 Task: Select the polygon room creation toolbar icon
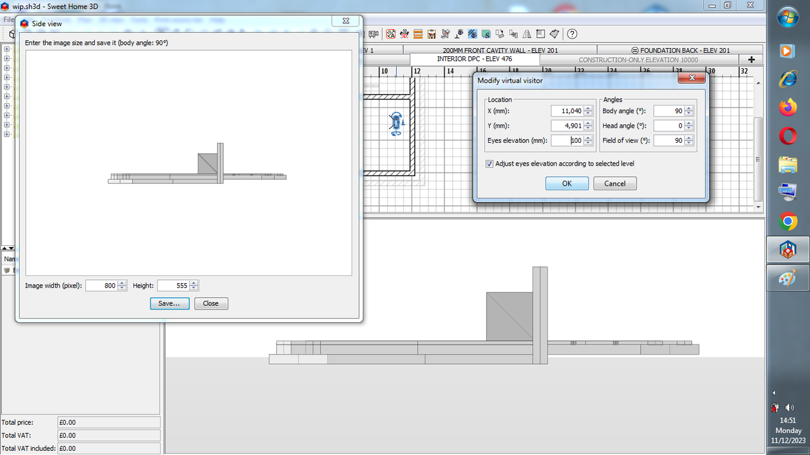(x=553, y=34)
